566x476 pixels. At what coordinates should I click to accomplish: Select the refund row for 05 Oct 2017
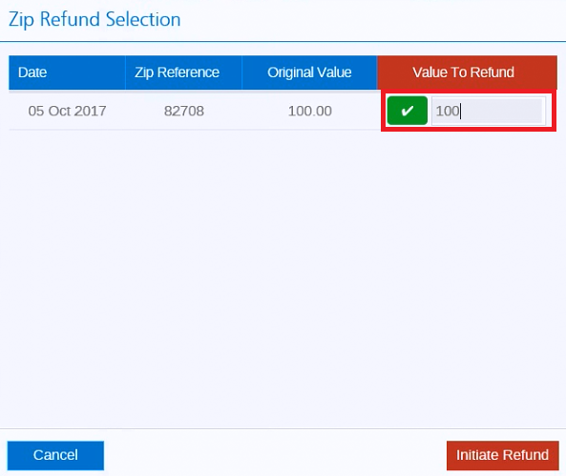pyautogui.click(x=283, y=111)
